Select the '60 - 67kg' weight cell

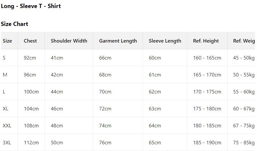[244, 109]
